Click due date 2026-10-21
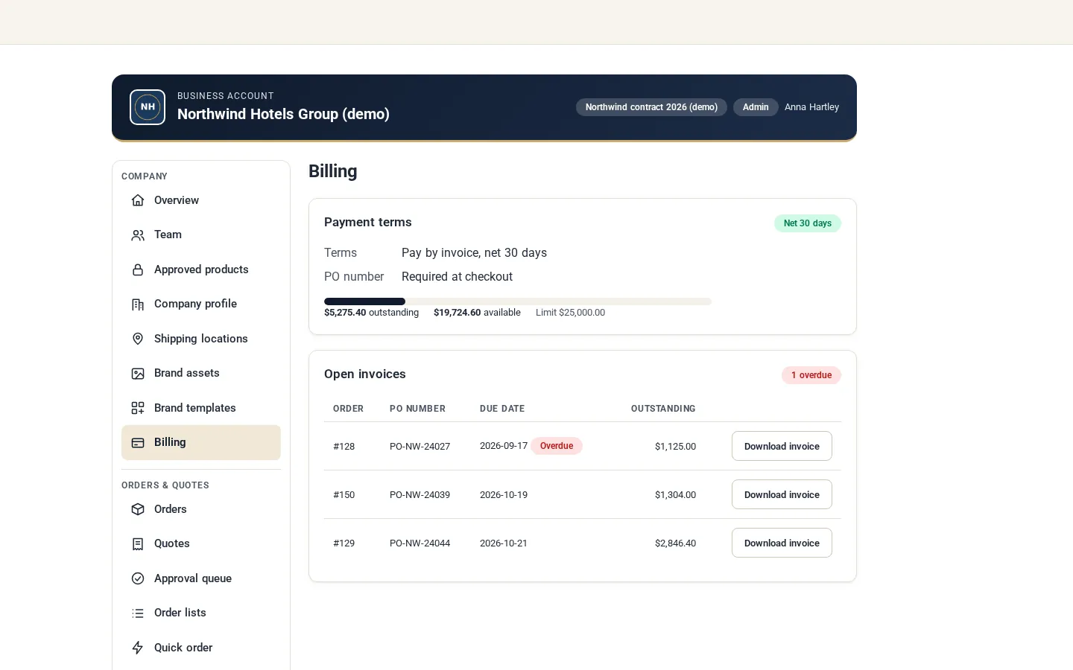1073x670 pixels. 504,543
